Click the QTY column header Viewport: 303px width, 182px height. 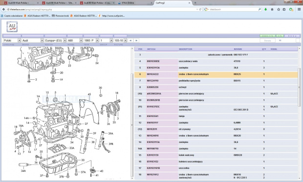(264, 49)
